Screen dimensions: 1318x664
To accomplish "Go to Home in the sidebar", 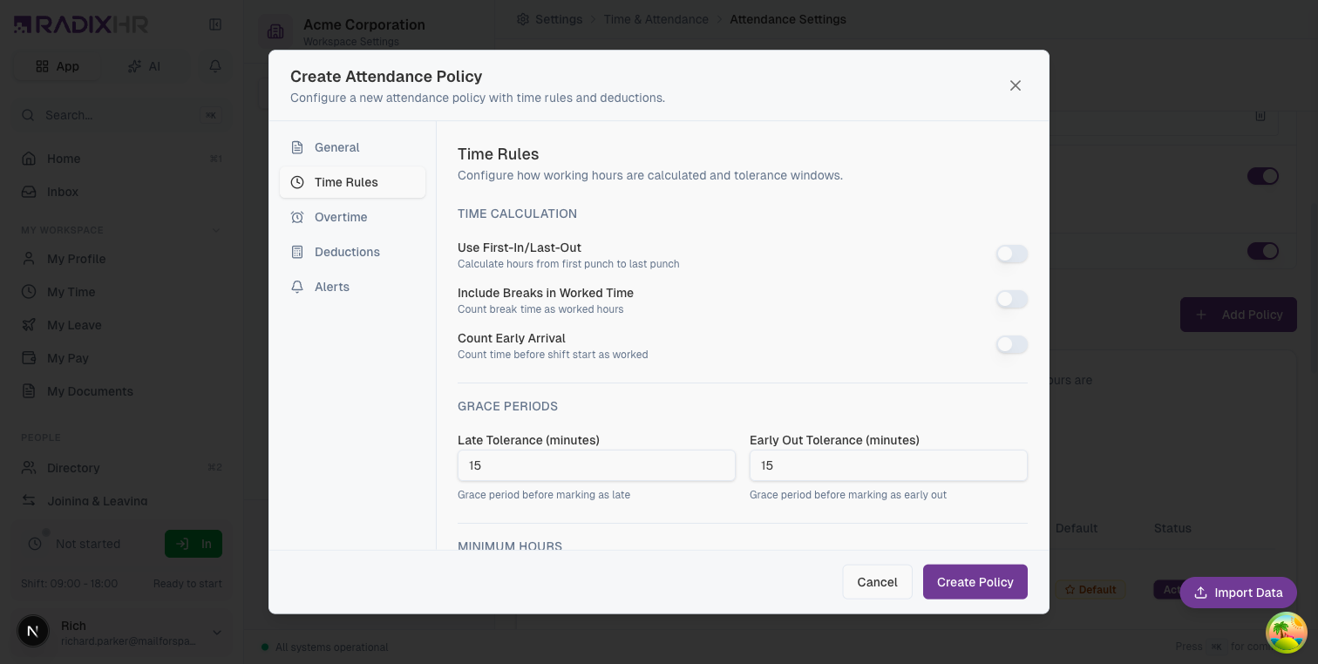I will coord(121,159).
